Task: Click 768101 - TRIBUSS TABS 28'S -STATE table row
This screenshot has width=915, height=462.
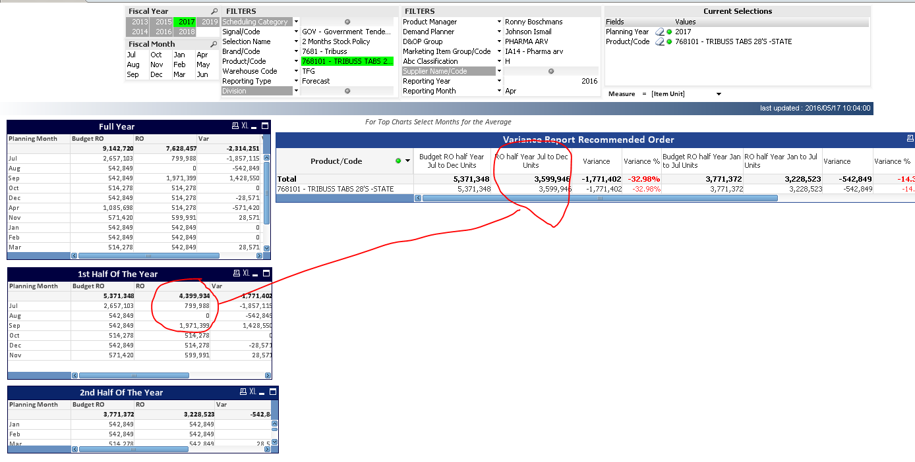Action: pos(336,189)
